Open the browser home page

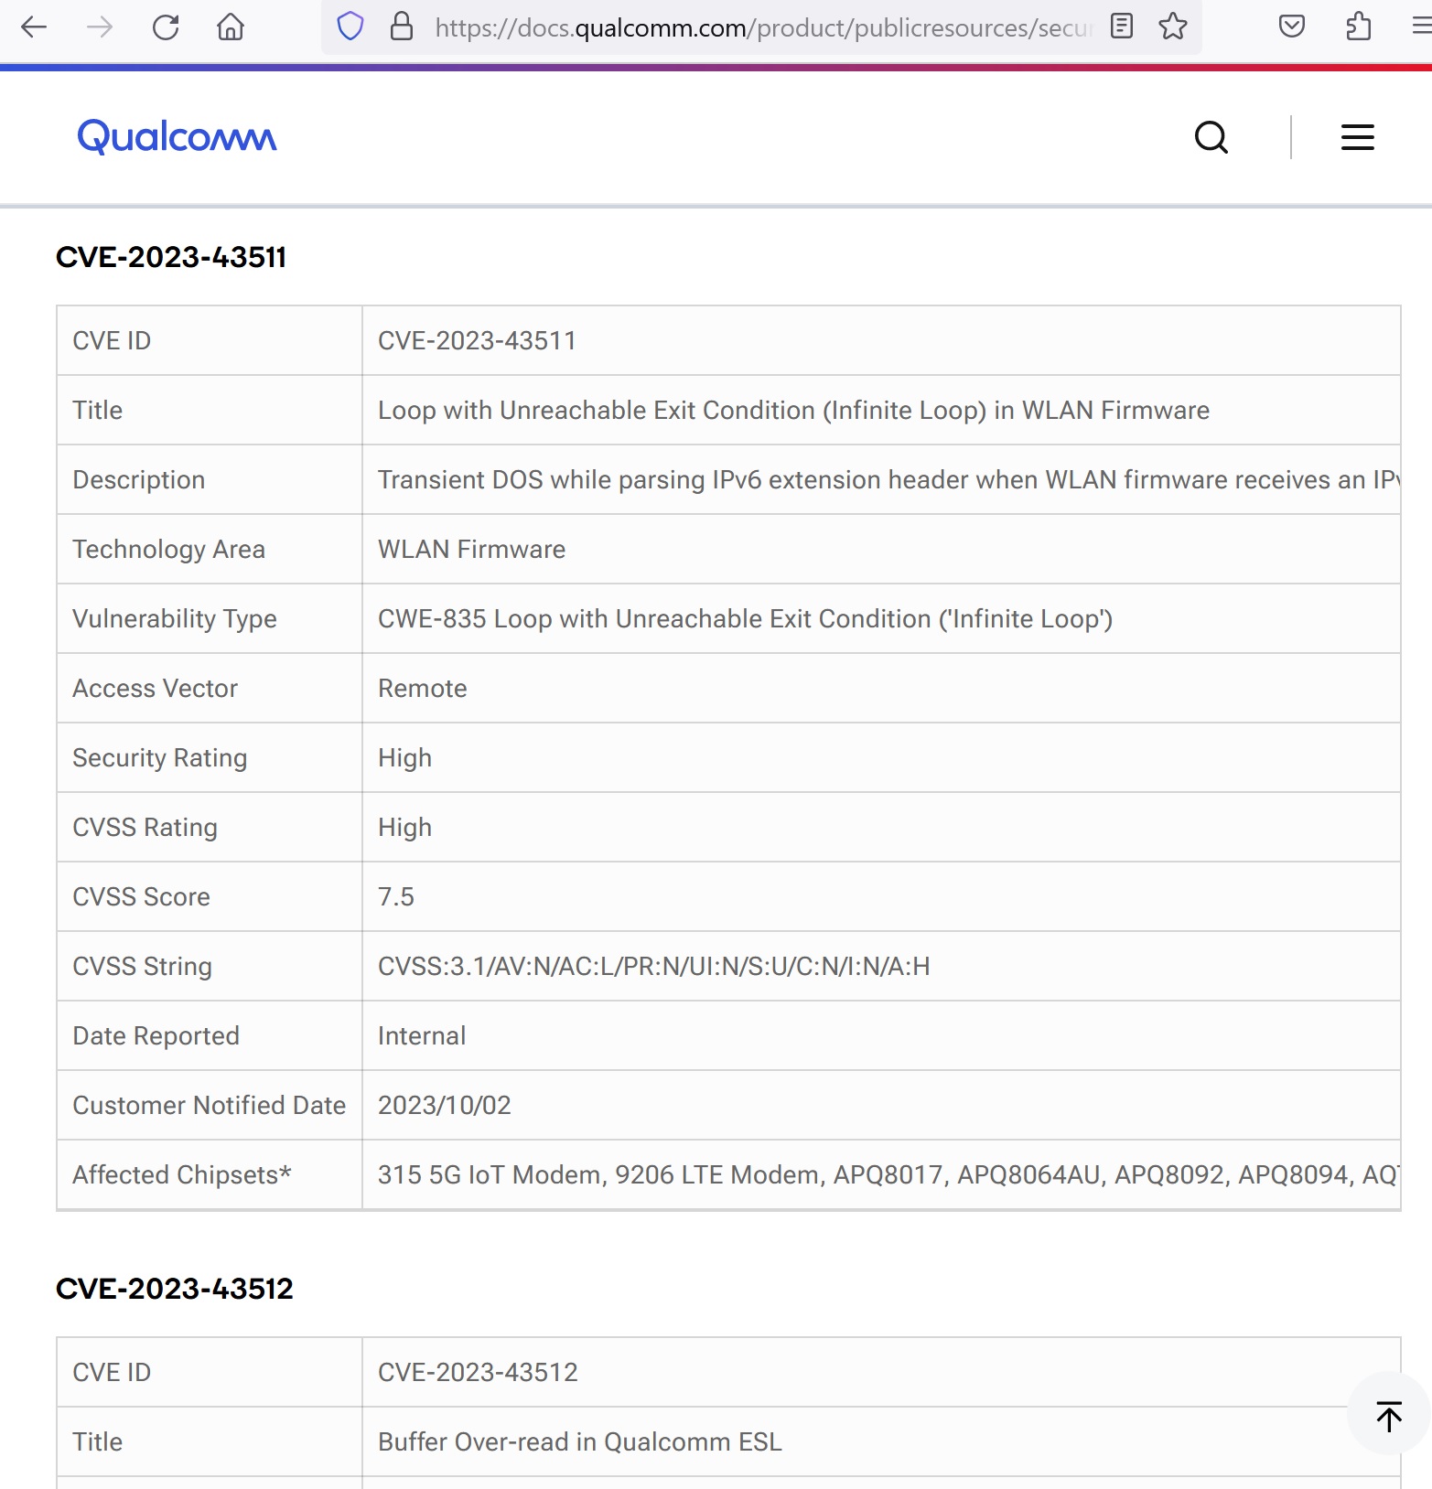coord(231,27)
